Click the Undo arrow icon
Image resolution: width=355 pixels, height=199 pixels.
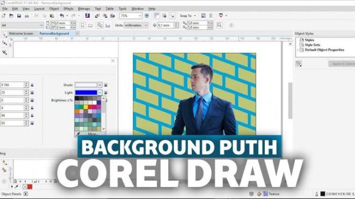pyautogui.click(x=61, y=16)
